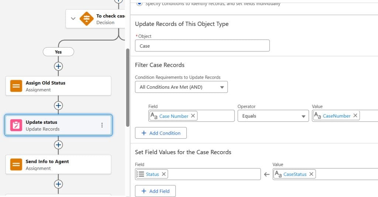Image resolution: width=378 pixels, height=197 pixels.
Task: Select the Assign Old Status element
Action: [58, 86]
